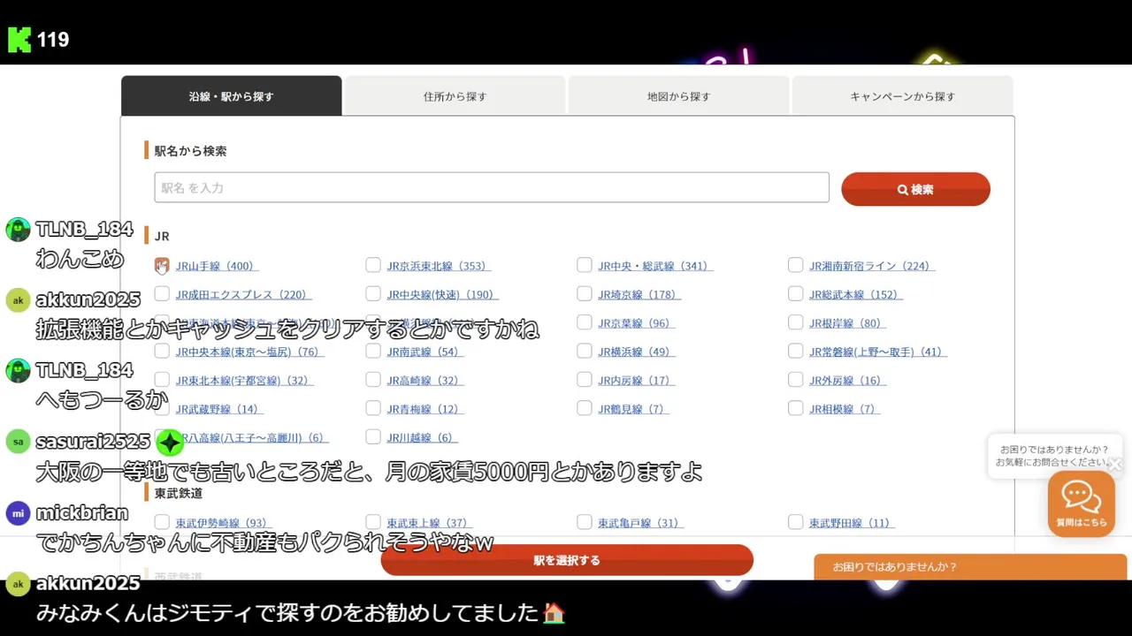Open the JR成田エクスプレス (220) link
1132x636 pixels.
click(243, 294)
